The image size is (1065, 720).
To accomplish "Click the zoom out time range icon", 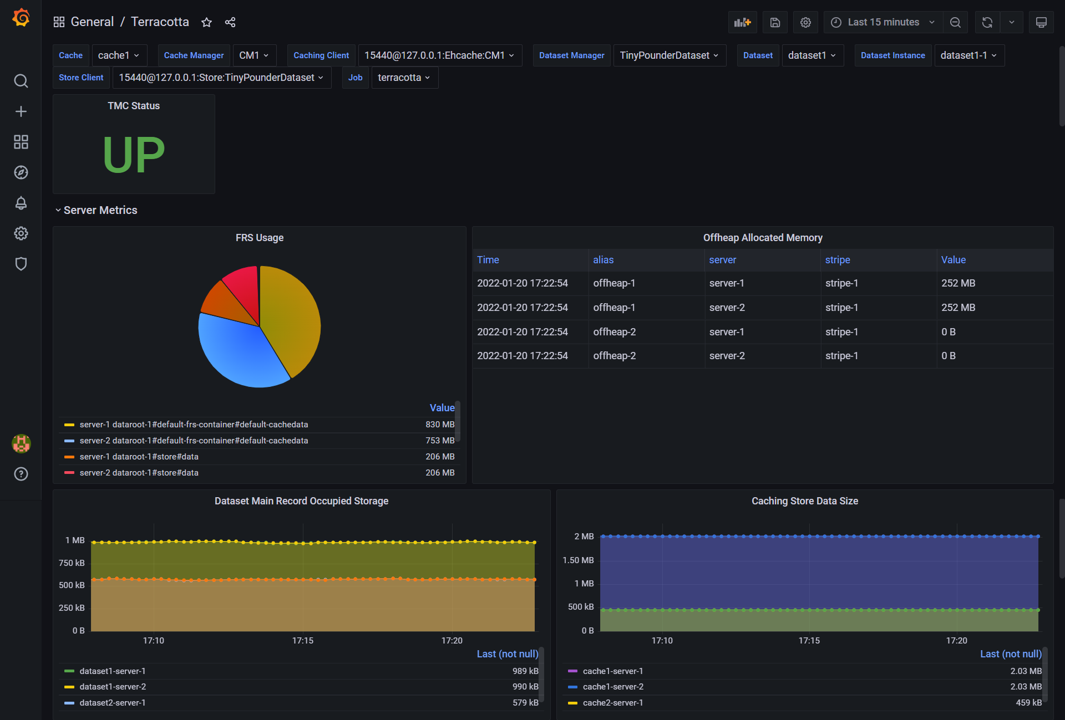I will point(955,22).
